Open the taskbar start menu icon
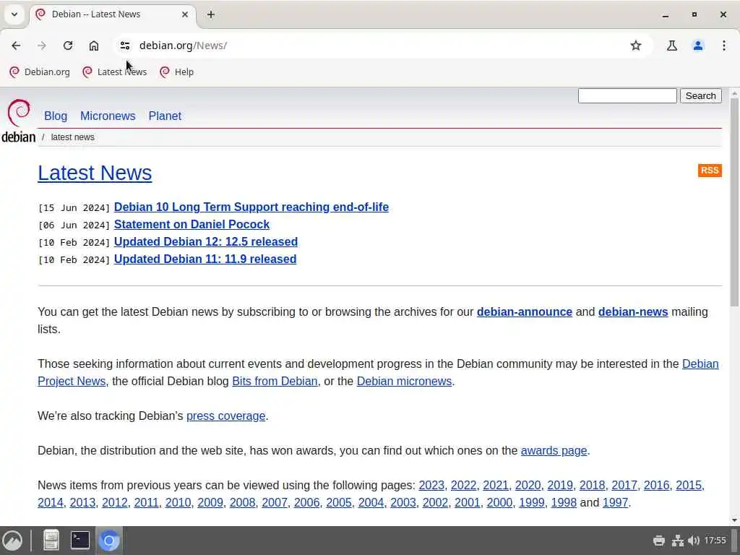Screen dimensions: 740x555 (12, 541)
